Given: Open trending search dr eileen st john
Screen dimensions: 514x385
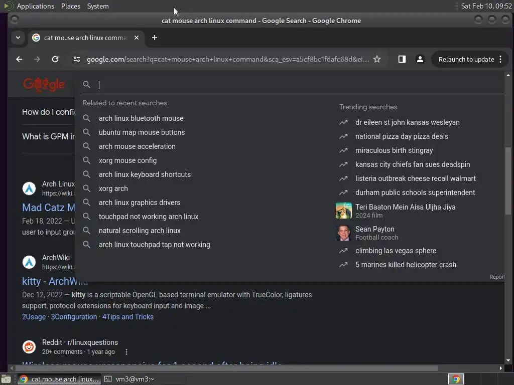Looking at the screenshot, I should [407, 122].
